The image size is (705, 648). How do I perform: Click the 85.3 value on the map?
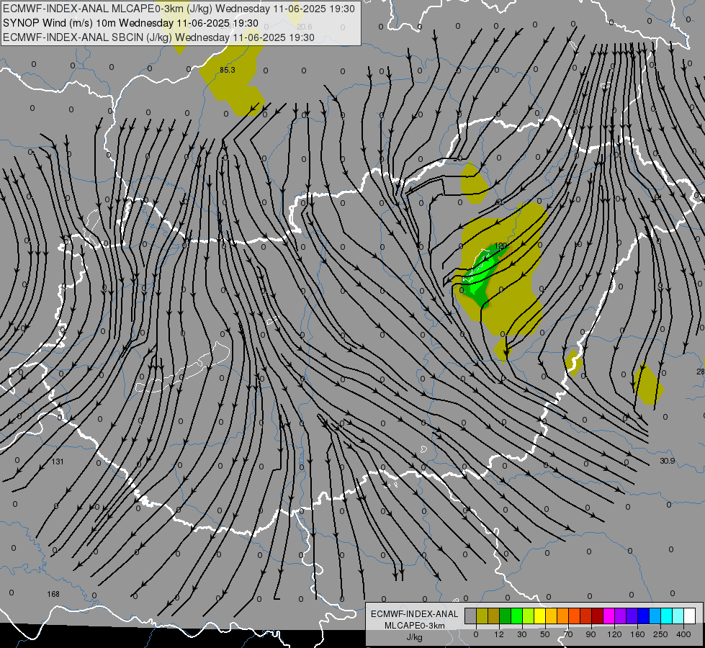point(228,70)
